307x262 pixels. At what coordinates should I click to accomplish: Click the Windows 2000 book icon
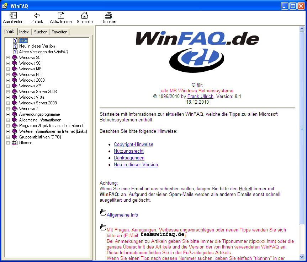(15, 80)
